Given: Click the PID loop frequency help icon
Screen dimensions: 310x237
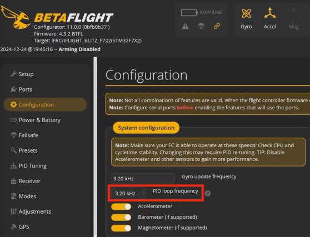Looking at the screenshot, I should click(x=208, y=193).
